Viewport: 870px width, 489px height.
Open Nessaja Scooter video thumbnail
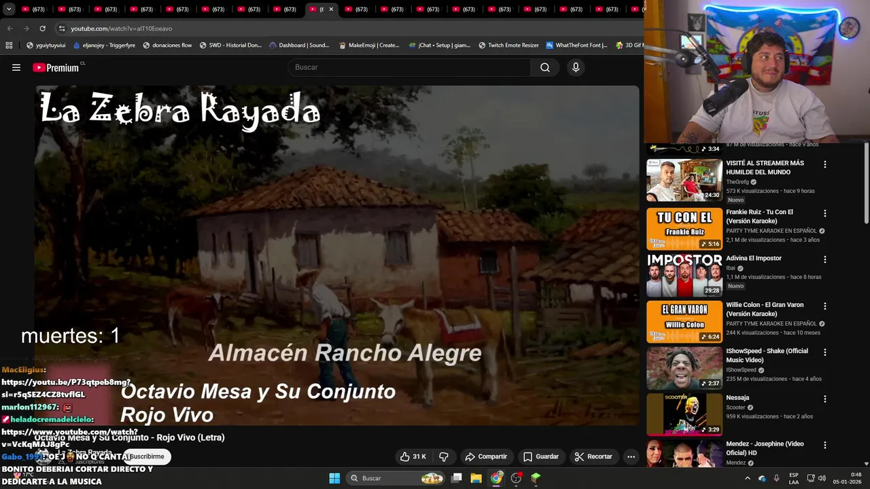click(x=684, y=414)
